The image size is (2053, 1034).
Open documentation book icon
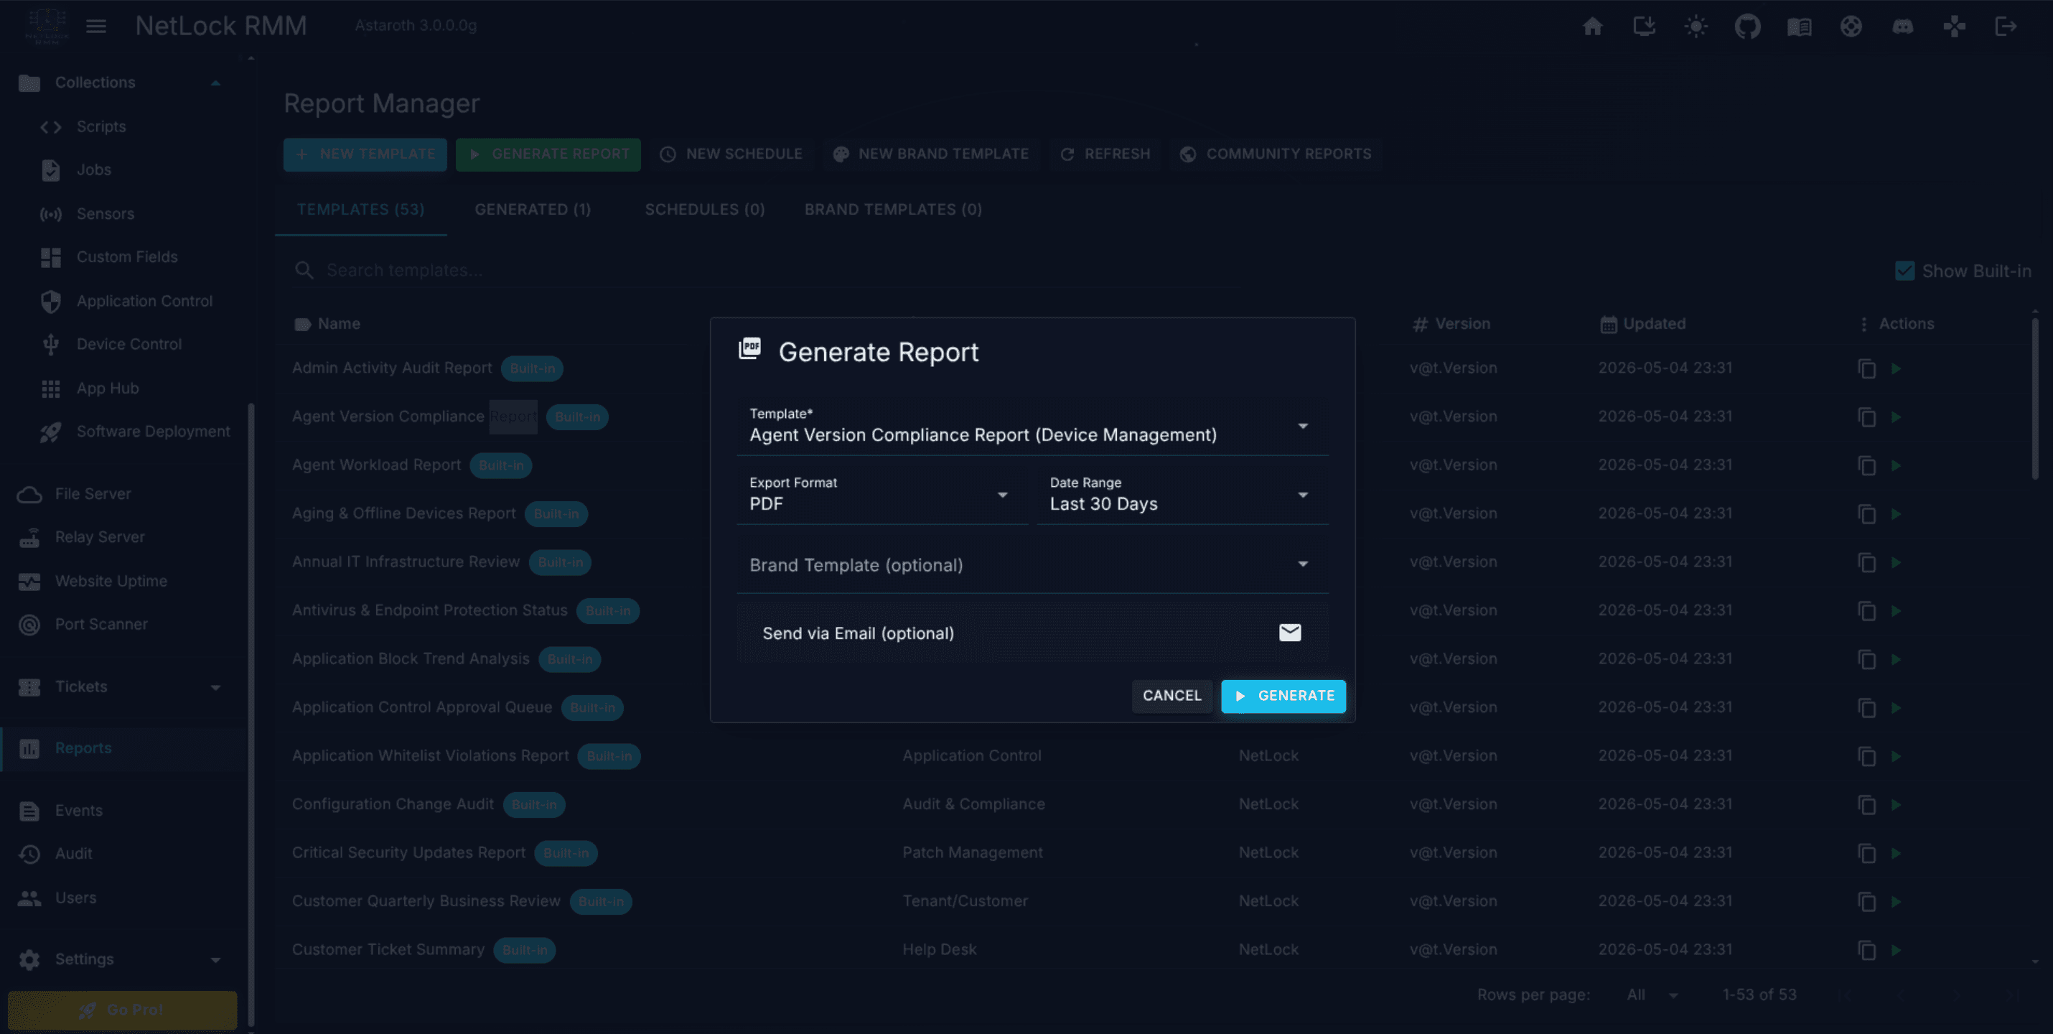(x=1799, y=27)
